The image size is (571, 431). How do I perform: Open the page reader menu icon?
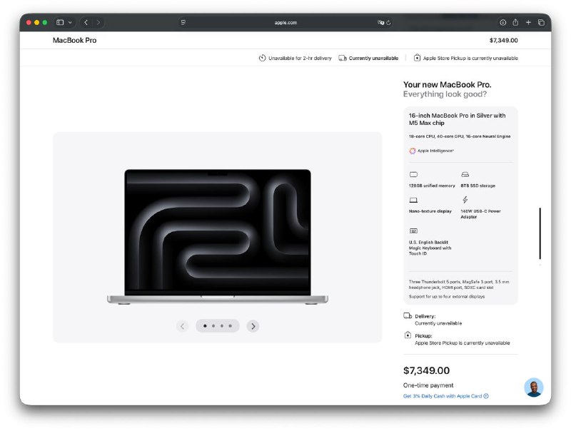(x=183, y=23)
